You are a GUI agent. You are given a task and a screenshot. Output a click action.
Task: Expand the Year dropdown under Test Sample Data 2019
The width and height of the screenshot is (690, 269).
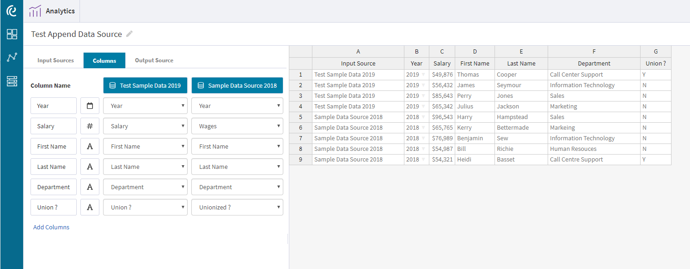pos(145,105)
